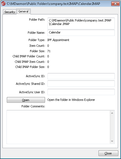Click the 'Open the folder in Windows Explorer' label
121x159 pixels.
tap(71, 100)
